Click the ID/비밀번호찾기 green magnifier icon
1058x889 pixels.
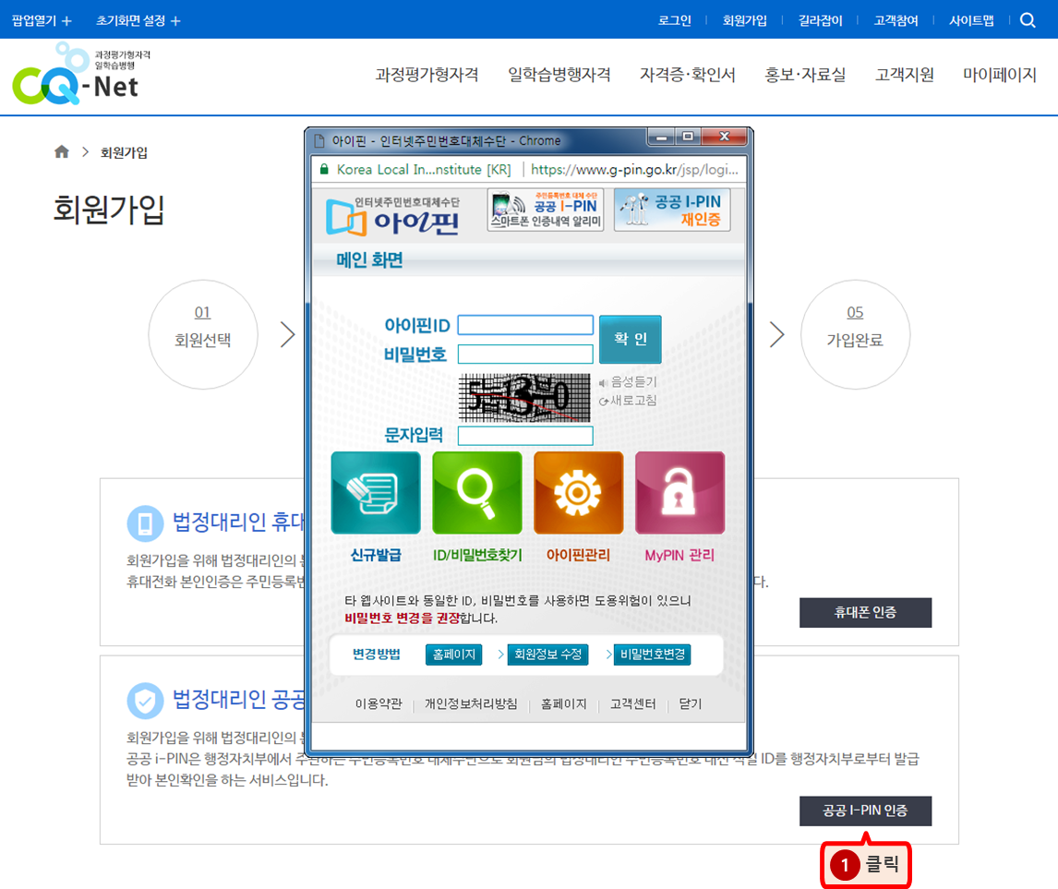(x=477, y=493)
